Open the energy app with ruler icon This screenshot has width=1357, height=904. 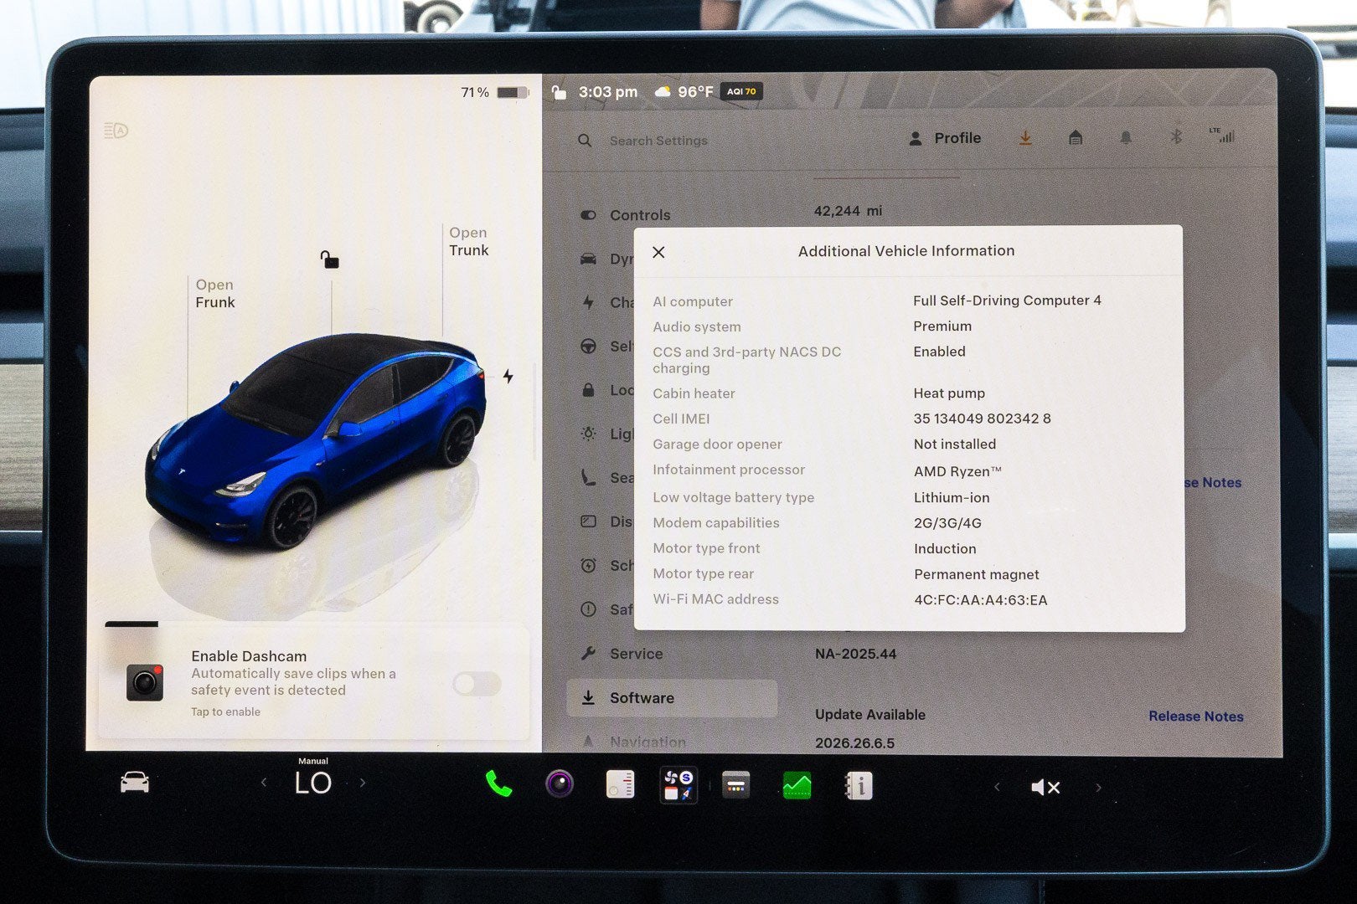coord(621,784)
